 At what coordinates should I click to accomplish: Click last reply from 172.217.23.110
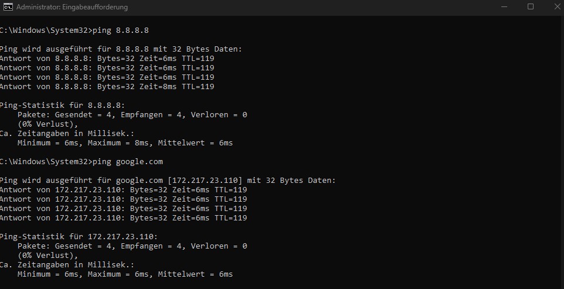coord(124,217)
